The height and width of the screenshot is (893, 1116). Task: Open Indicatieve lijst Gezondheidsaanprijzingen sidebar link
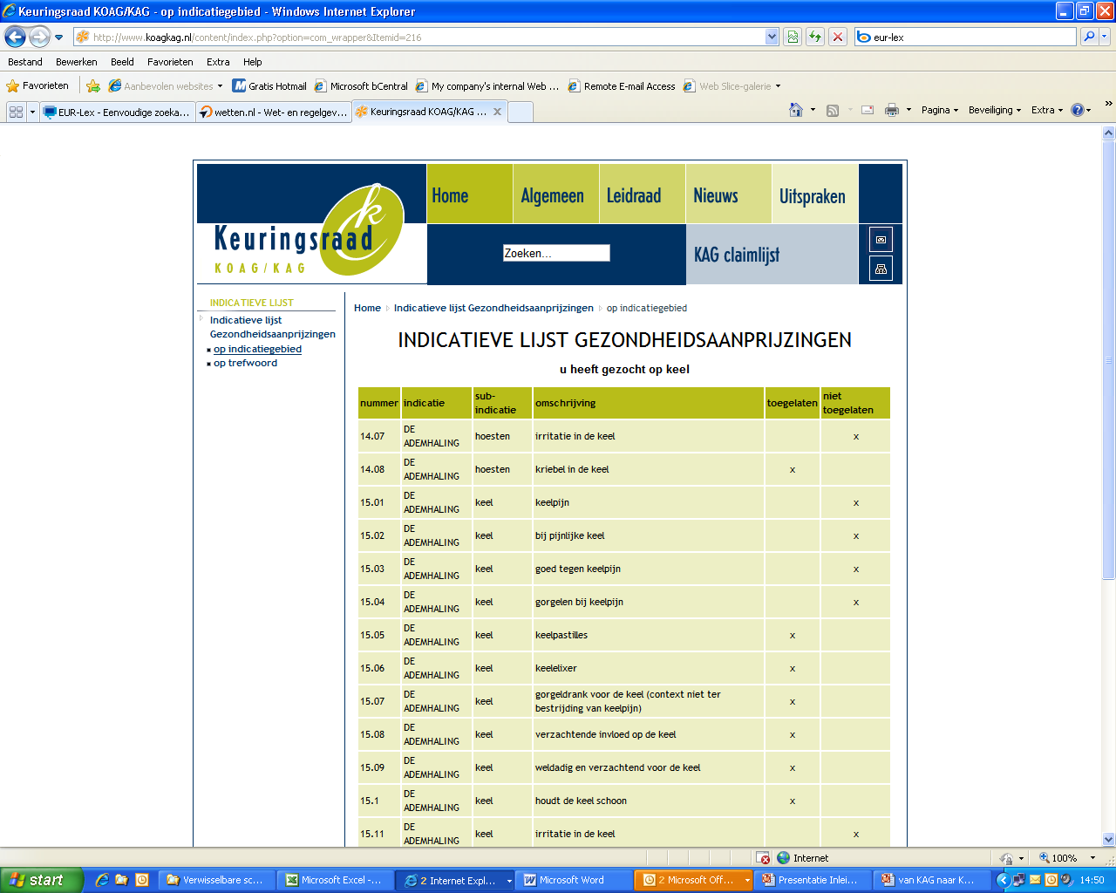(272, 327)
